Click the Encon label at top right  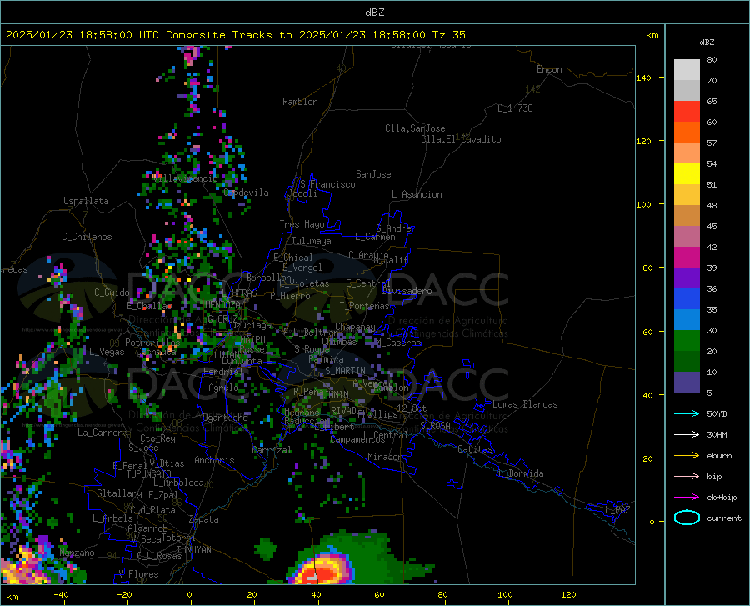(x=549, y=69)
